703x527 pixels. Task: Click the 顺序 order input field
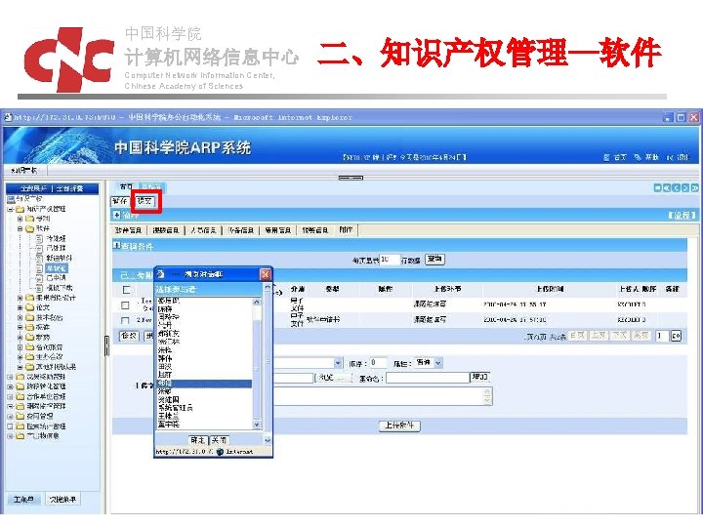[x=379, y=362]
